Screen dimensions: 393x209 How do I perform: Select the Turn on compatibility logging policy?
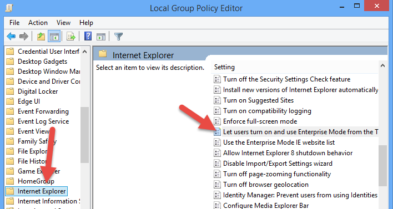pos(267,111)
